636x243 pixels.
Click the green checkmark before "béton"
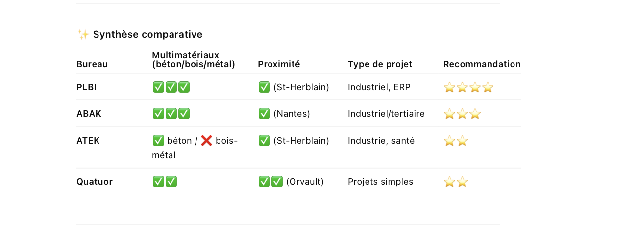click(x=158, y=141)
